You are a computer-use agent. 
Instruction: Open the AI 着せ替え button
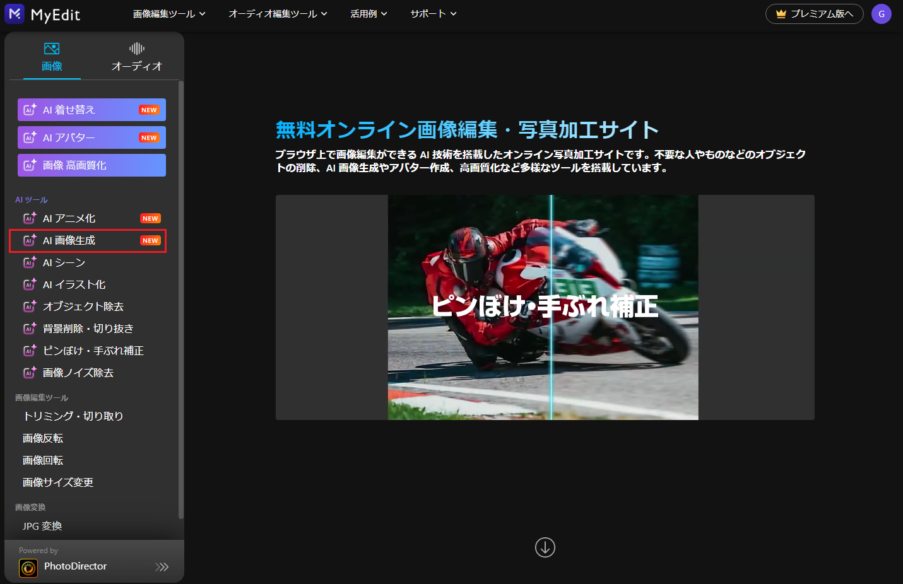click(x=91, y=110)
